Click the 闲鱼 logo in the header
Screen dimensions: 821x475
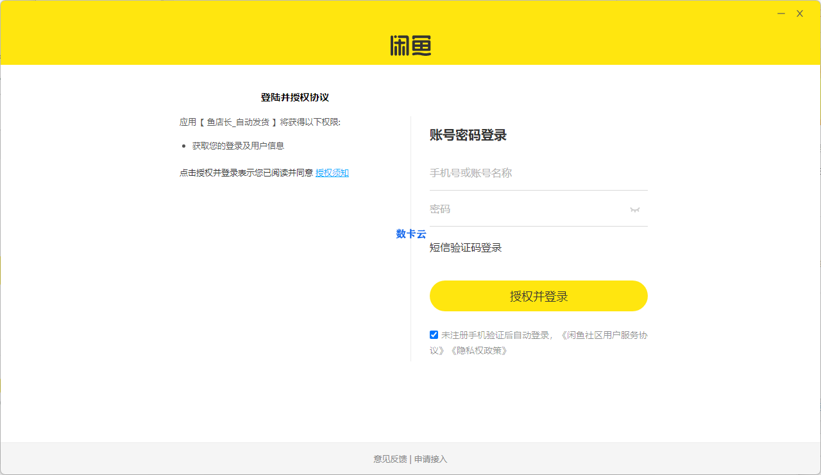tap(410, 46)
